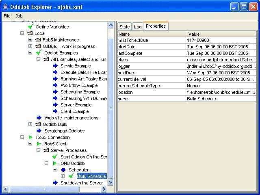Click the blue arrow icon of Workflow Example
Screen dimensions: 260x195
[x=55, y=85]
